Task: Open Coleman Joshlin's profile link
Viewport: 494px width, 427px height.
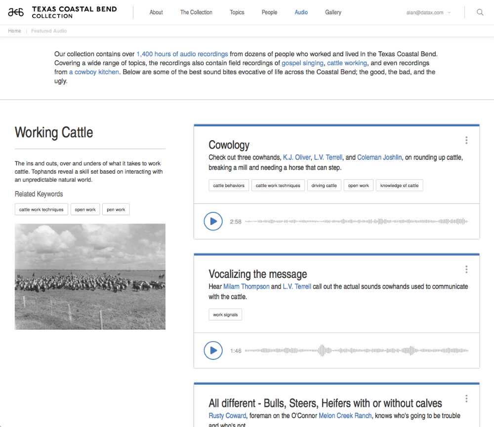Action: (x=379, y=157)
